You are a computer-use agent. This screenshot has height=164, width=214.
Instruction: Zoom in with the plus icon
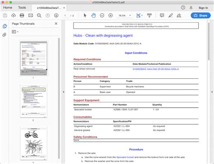coord(111,15)
